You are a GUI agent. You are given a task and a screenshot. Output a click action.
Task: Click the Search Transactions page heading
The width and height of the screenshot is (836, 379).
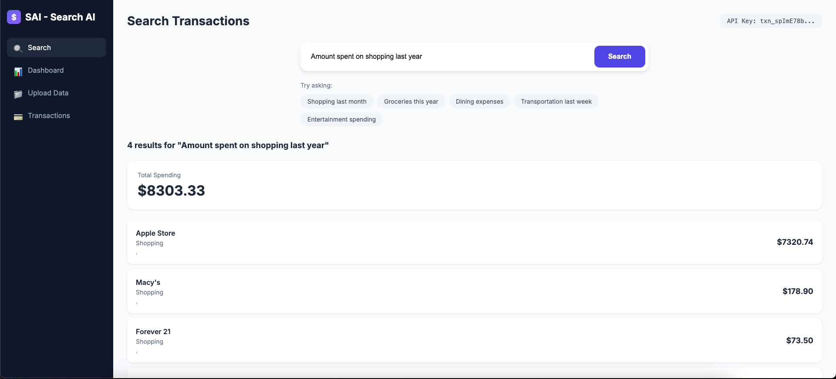[x=188, y=21]
